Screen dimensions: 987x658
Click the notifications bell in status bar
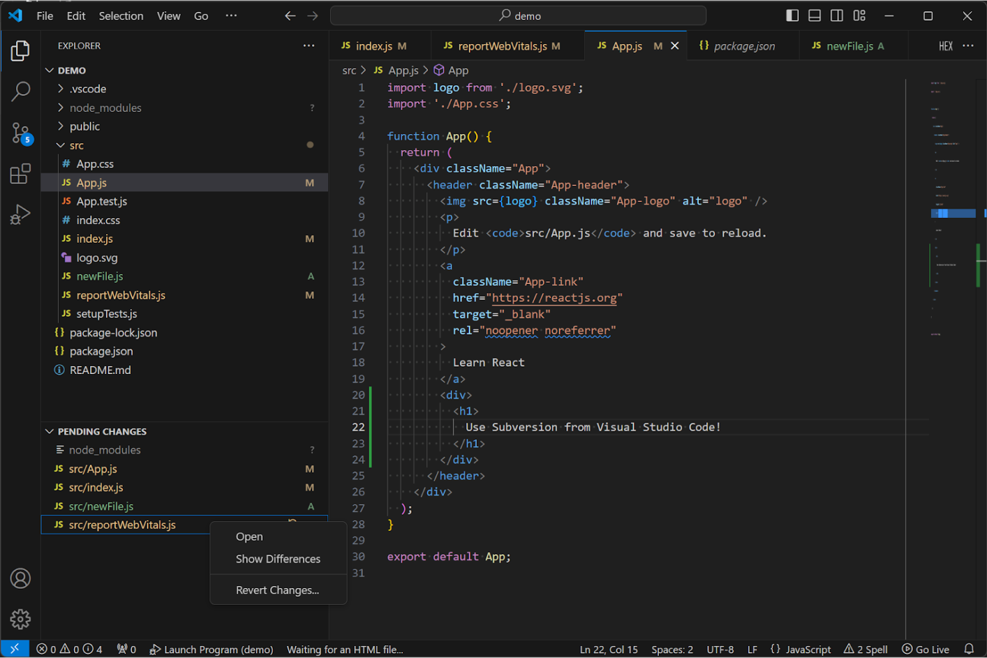[x=970, y=649]
